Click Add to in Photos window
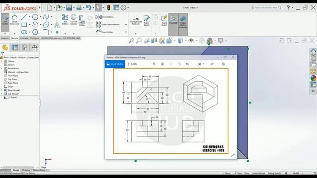Viewport: 317px width, 178px height. coord(132,64)
